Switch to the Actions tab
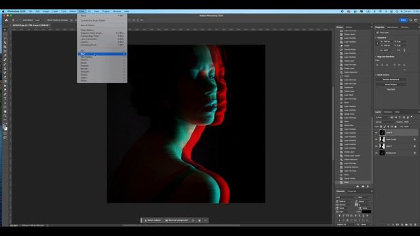Screen dimensions: 420x236 point(348,27)
